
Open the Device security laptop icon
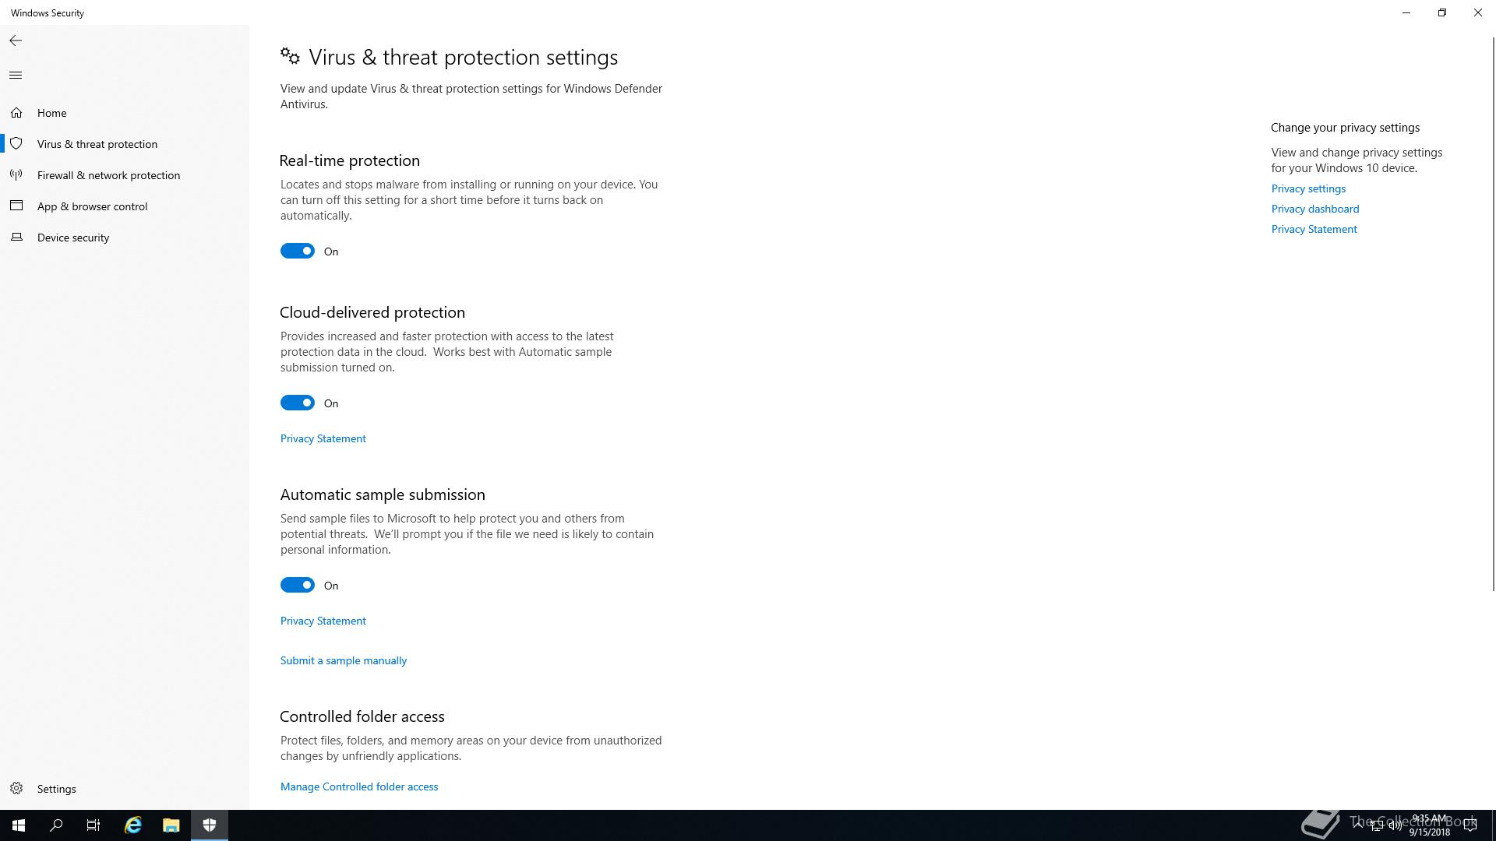[16, 238]
